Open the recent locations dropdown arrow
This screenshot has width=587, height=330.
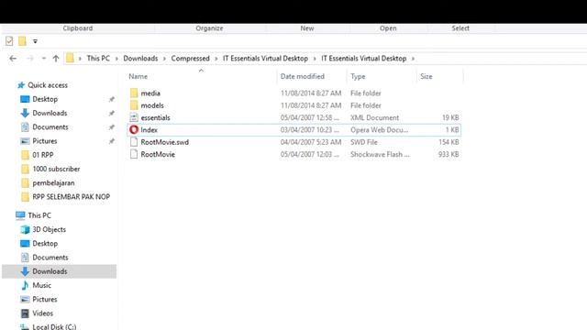click(x=44, y=59)
